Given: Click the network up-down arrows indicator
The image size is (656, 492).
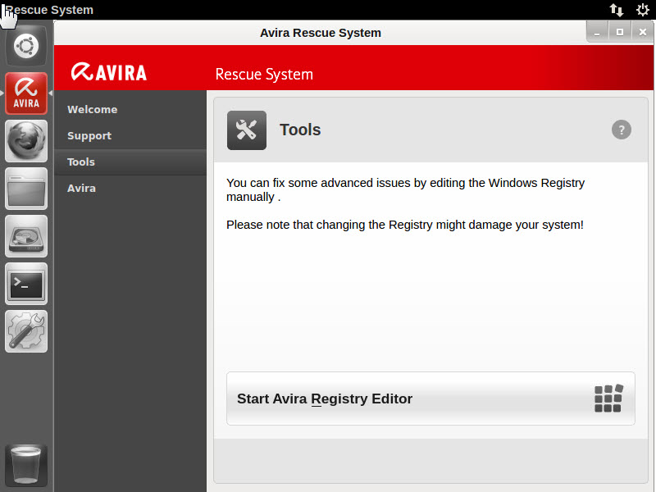Looking at the screenshot, I should 617,10.
